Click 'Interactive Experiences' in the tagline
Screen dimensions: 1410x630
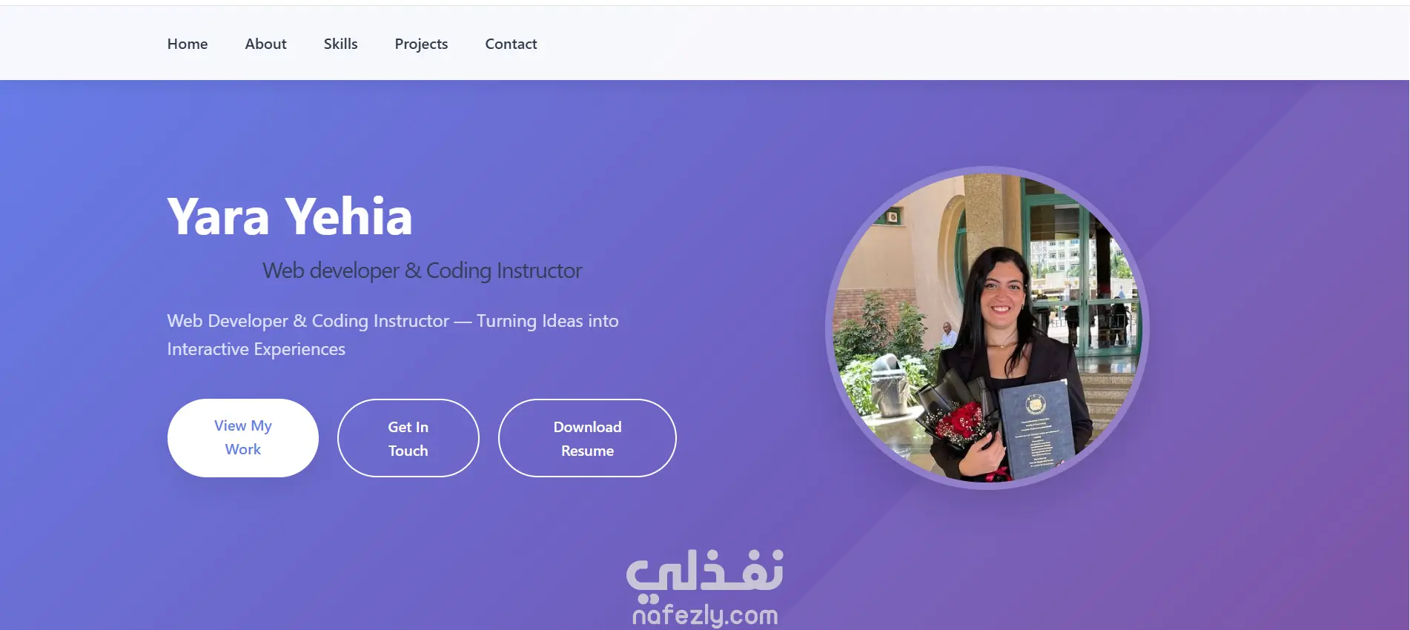256,349
